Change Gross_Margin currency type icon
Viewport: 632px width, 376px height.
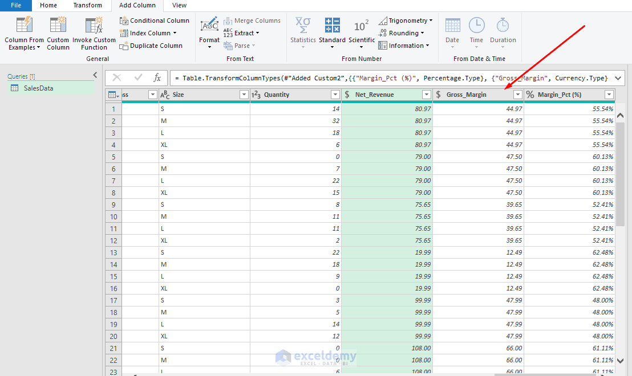coord(438,95)
